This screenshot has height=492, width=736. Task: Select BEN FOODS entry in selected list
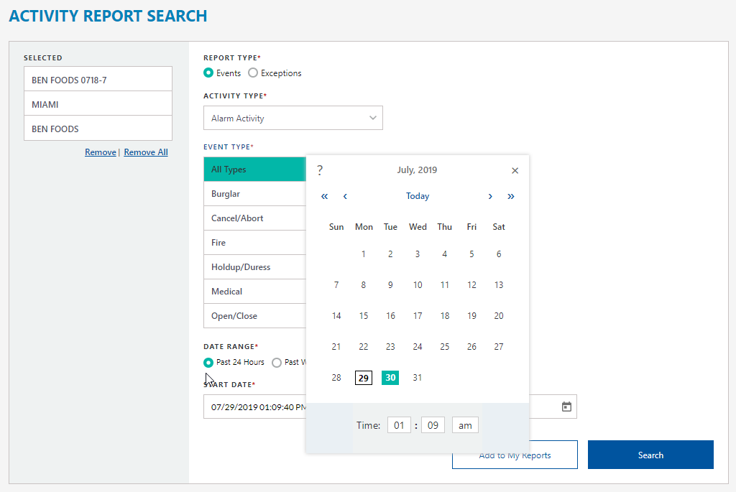(x=98, y=129)
